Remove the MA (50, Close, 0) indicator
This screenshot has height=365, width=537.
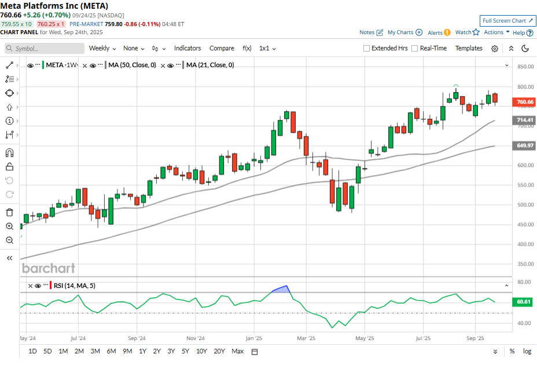85,65
